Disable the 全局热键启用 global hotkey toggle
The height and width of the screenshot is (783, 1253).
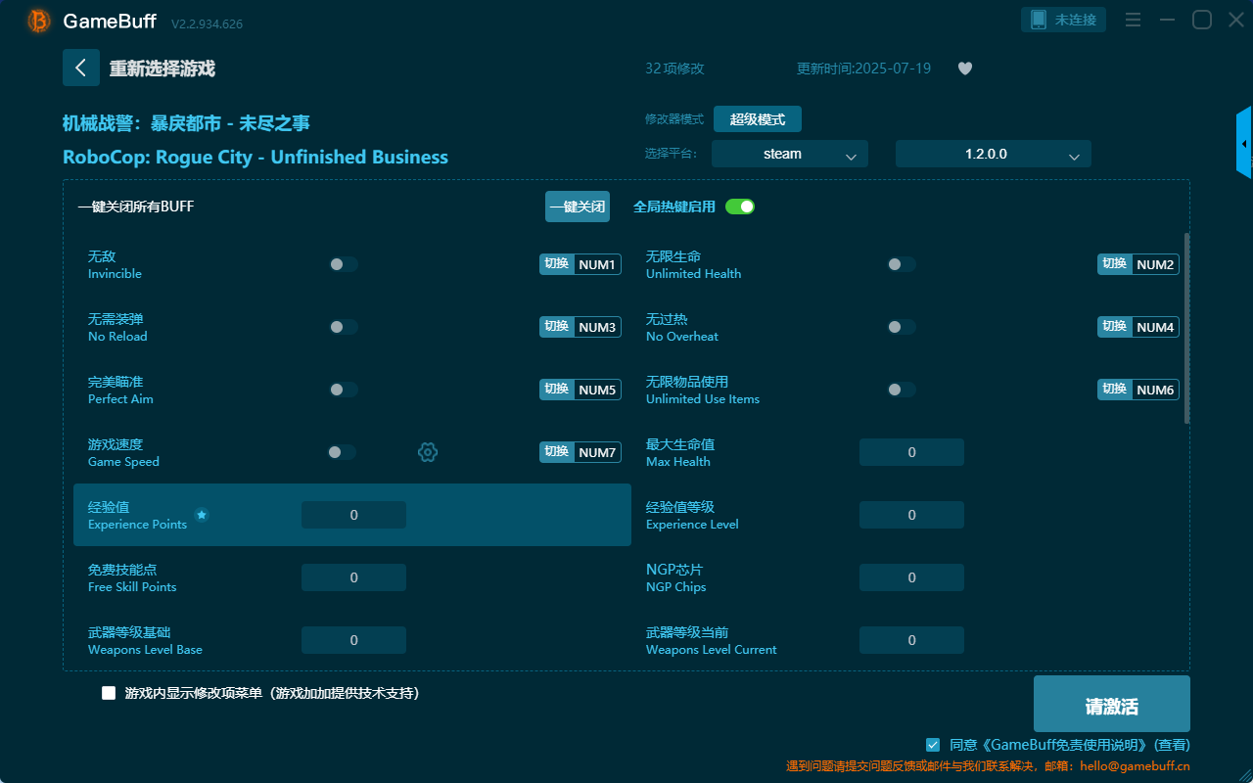click(x=739, y=207)
